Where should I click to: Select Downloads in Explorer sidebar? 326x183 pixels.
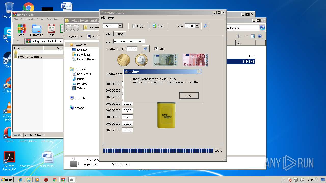click(84, 55)
